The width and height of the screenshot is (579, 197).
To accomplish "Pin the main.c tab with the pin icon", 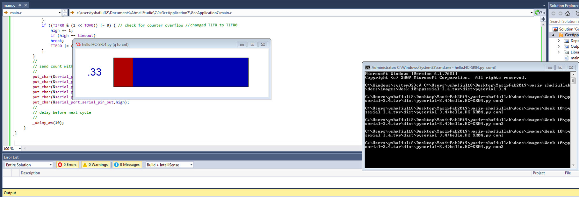I will click(20, 5).
